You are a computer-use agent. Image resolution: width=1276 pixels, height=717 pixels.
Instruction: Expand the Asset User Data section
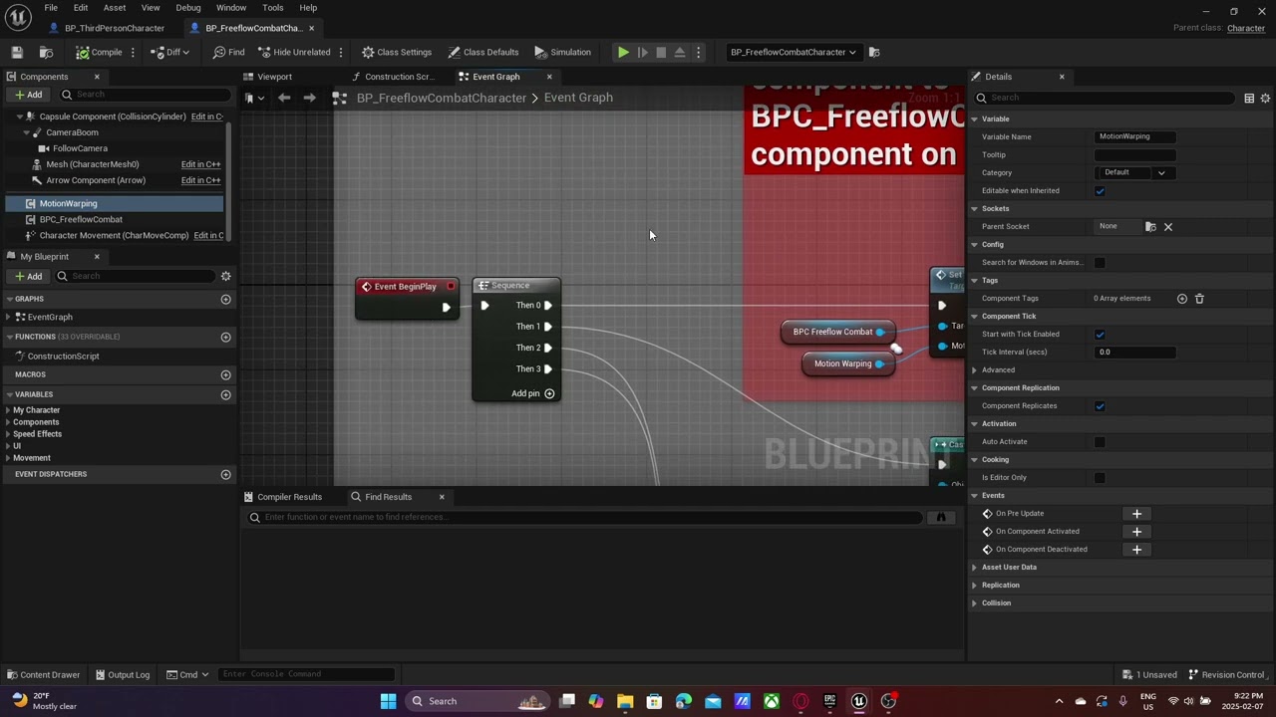(975, 567)
